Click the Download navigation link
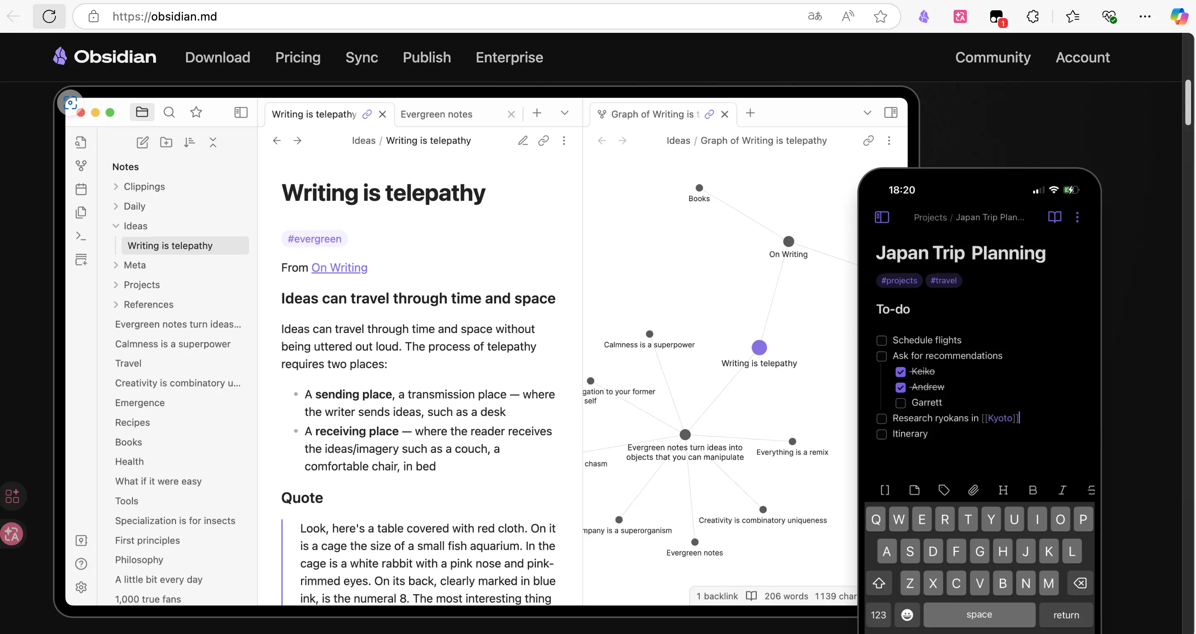1196x634 pixels. click(217, 57)
